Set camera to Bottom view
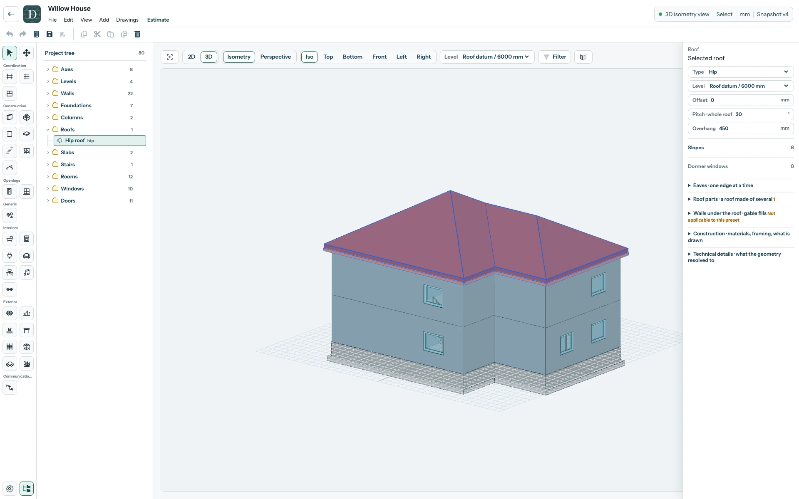The width and height of the screenshot is (799, 499). [x=352, y=57]
